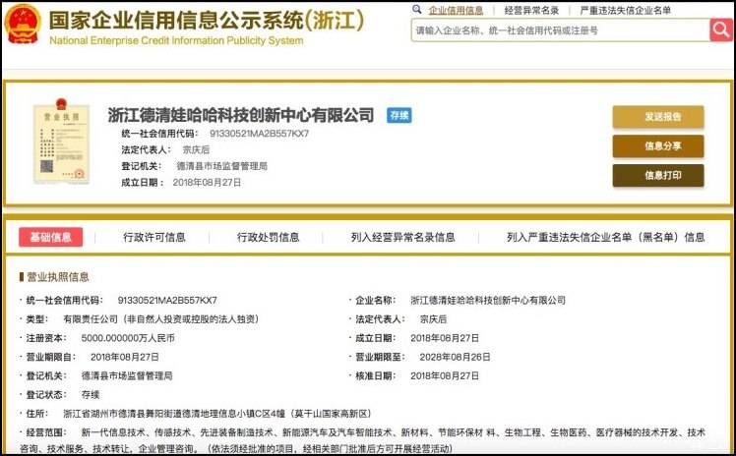This screenshot has width=736, height=456.
Task: Click the national emblem logo
Action: [x=22, y=24]
